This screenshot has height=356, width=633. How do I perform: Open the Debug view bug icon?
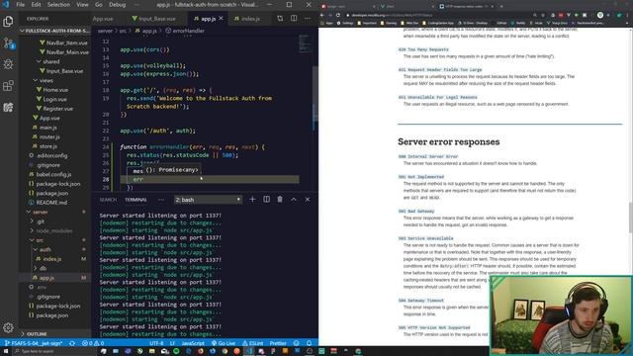click(x=8, y=64)
